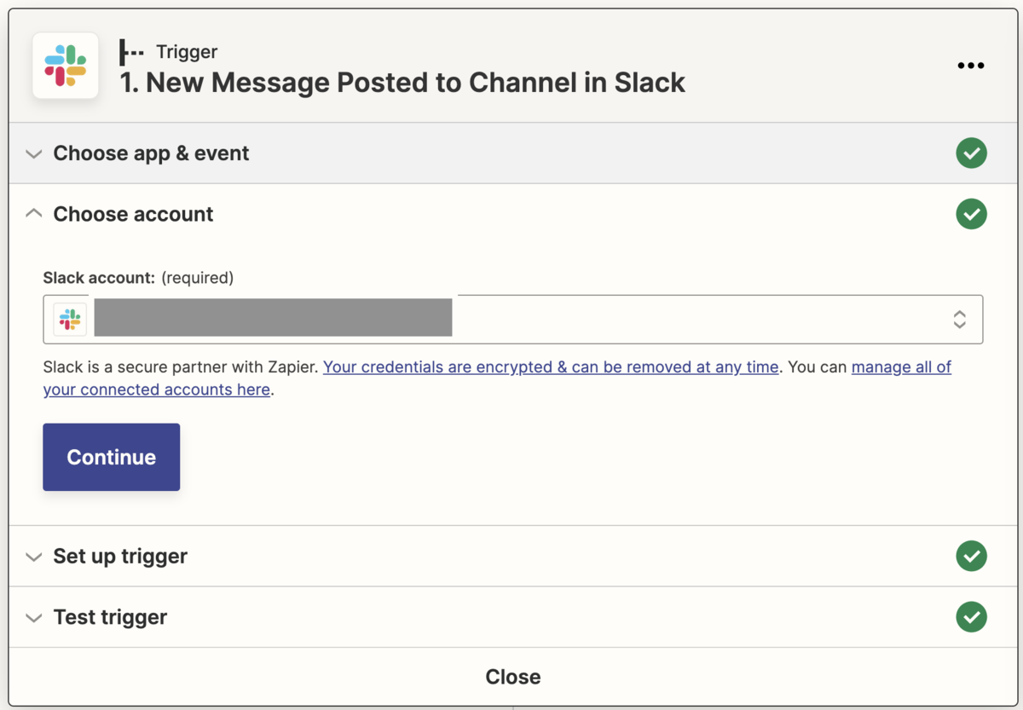The height and width of the screenshot is (710, 1023).
Task: Click the step title New Message Posted
Action: [402, 83]
